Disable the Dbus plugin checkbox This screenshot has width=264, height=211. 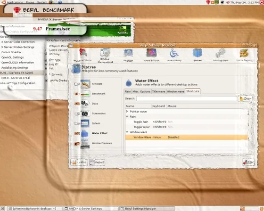77,104
